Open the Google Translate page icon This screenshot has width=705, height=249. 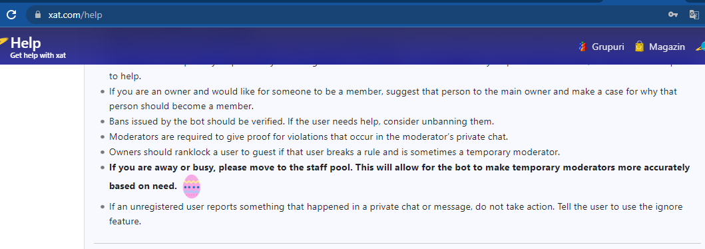[694, 15]
